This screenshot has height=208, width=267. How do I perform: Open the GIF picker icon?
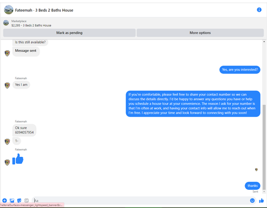coord(26,201)
